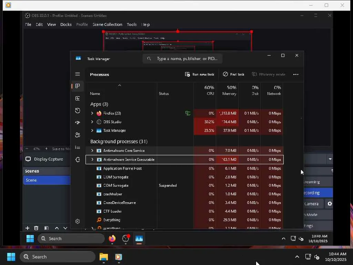Viewport: 353px width, 265px height.
Task: Open Details page icon in Task Manager
Action: click(78, 147)
